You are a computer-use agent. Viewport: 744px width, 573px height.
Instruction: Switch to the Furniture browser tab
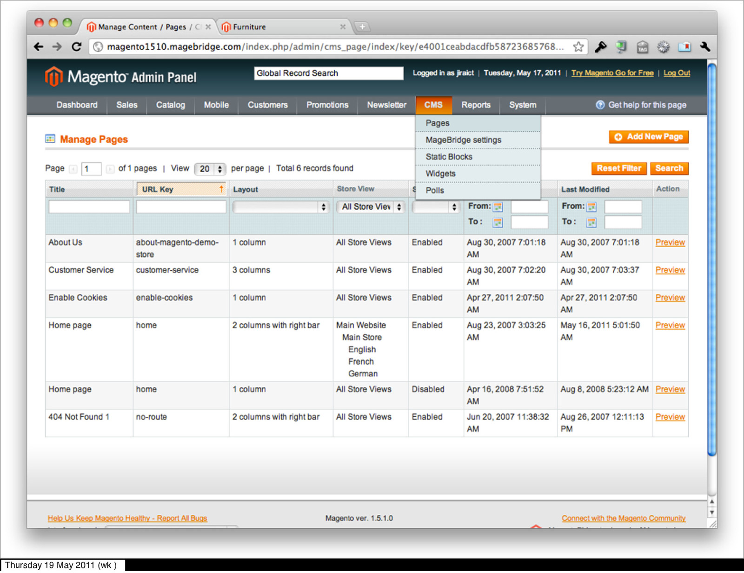[284, 27]
